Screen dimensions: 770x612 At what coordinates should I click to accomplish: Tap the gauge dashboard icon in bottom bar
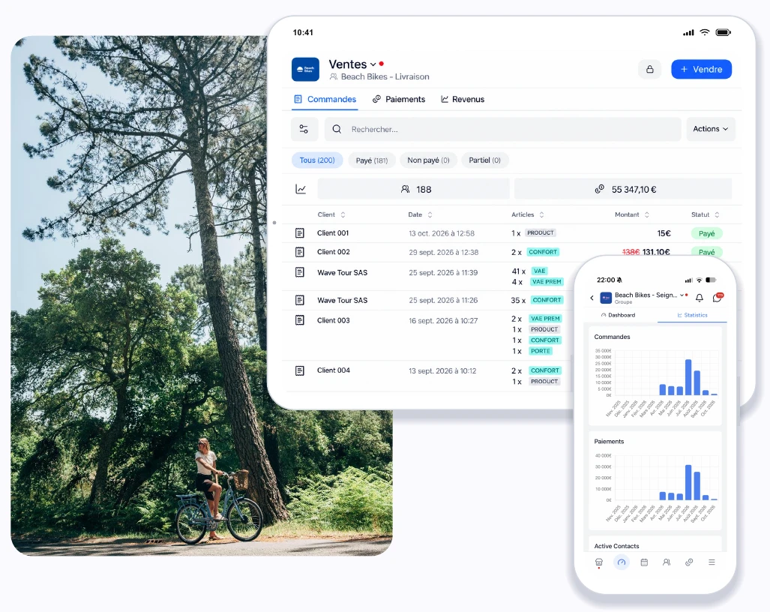(622, 562)
